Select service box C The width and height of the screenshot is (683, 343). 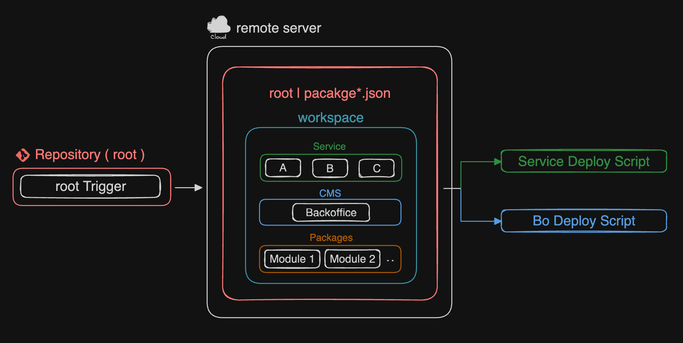pyautogui.click(x=376, y=168)
